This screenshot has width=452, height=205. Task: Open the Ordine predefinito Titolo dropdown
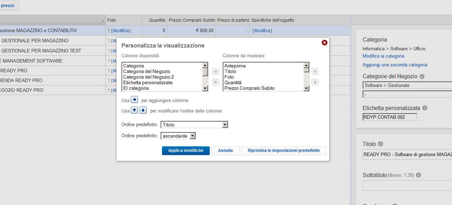[x=194, y=125]
